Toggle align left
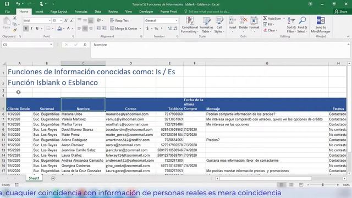This screenshot has width=352, height=198. tap(79, 29)
